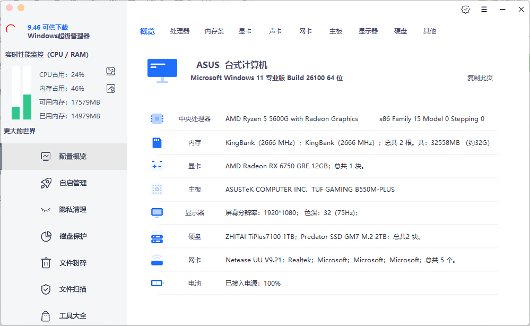
Task: Switch to the 硬盘 tab
Action: pyautogui.click(x=400, y=31)
